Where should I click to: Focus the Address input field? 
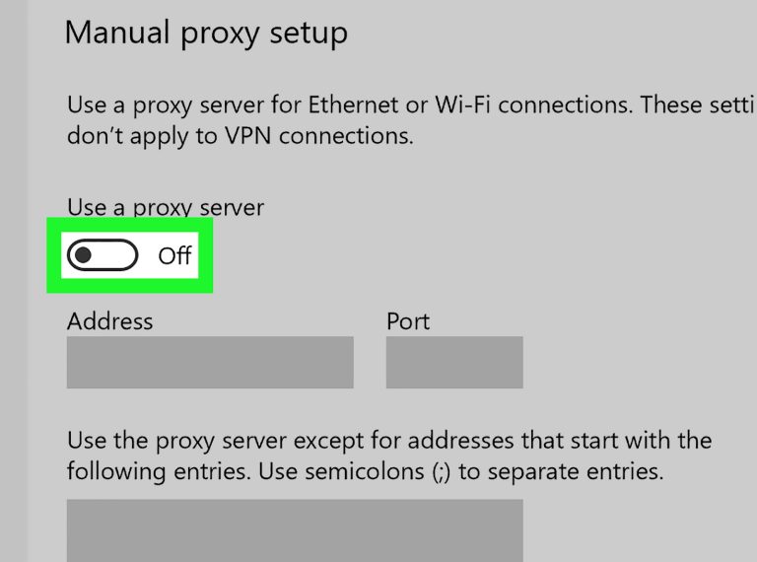pyautogui.click(x=210, y=362)
